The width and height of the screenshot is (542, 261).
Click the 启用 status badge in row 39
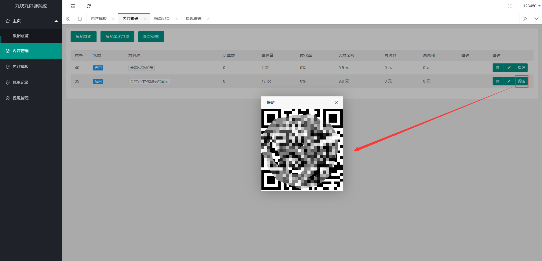[x=98, y=81]
